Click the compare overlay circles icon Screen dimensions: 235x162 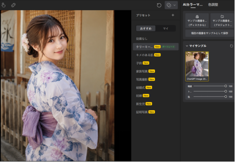click(169, 5)
